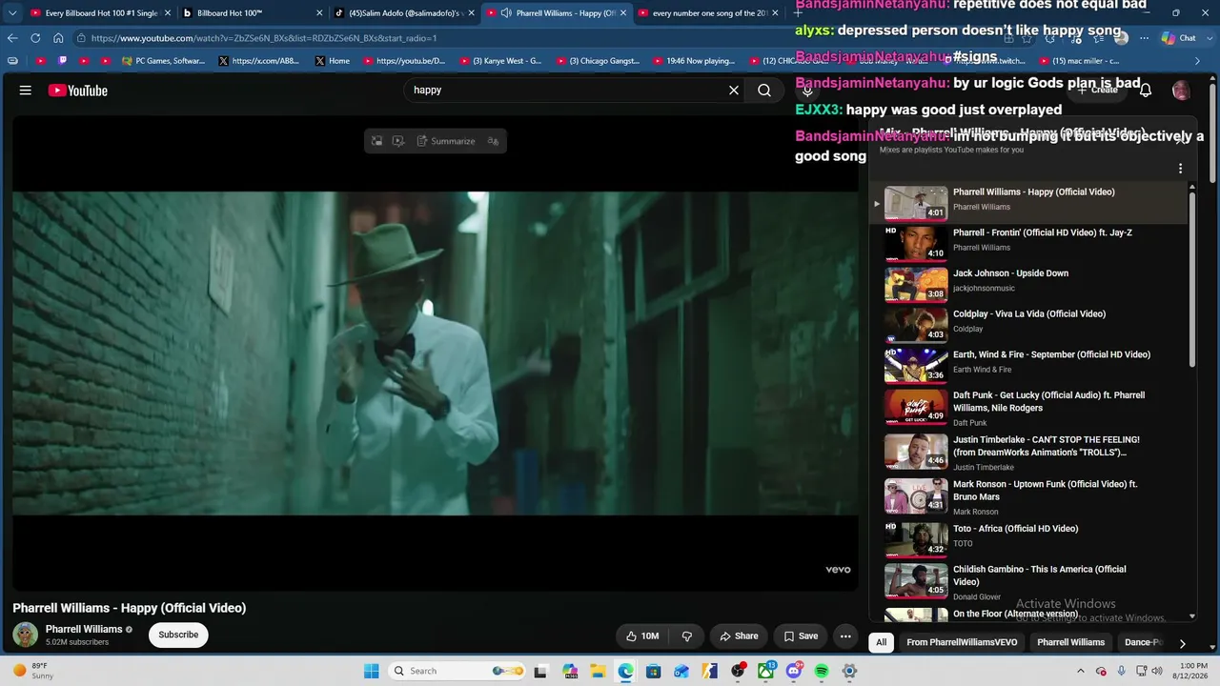This screenshot has width=1220, height=686.
Task: Open Justin Timberlake - CAN'T STOP THE FEELING! title
Action: [x=1047, y=446]
